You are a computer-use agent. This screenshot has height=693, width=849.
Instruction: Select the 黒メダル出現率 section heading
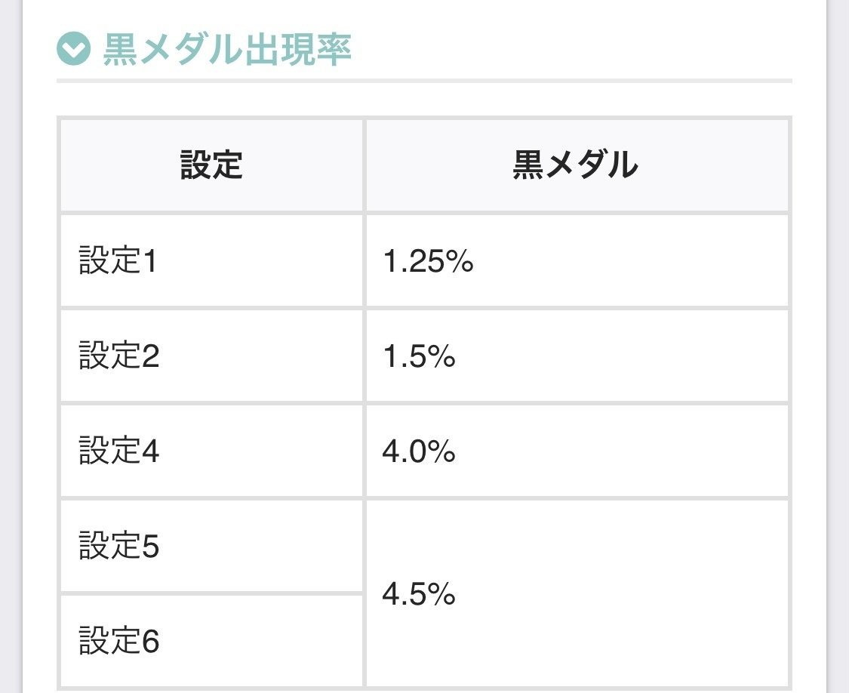tap(227, 49)
